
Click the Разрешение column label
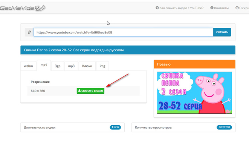pyautogui.click(x=40, y=82)
